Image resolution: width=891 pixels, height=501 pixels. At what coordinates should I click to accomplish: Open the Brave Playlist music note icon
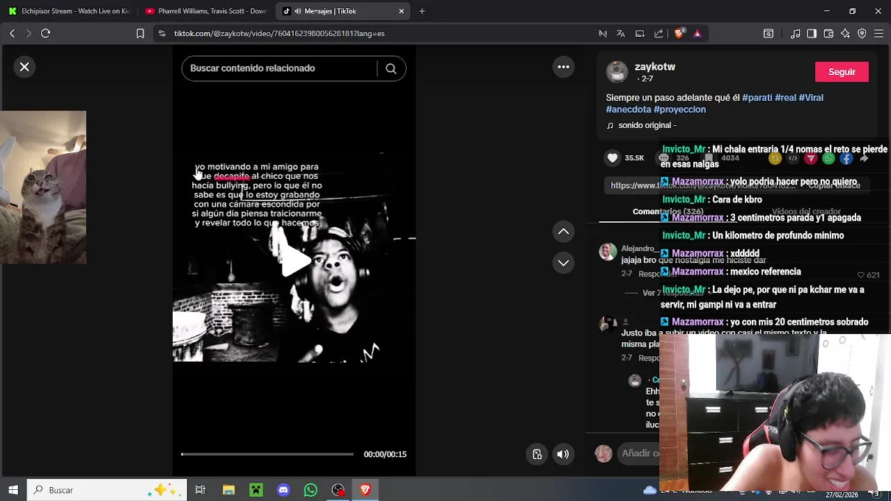point(795,33)
